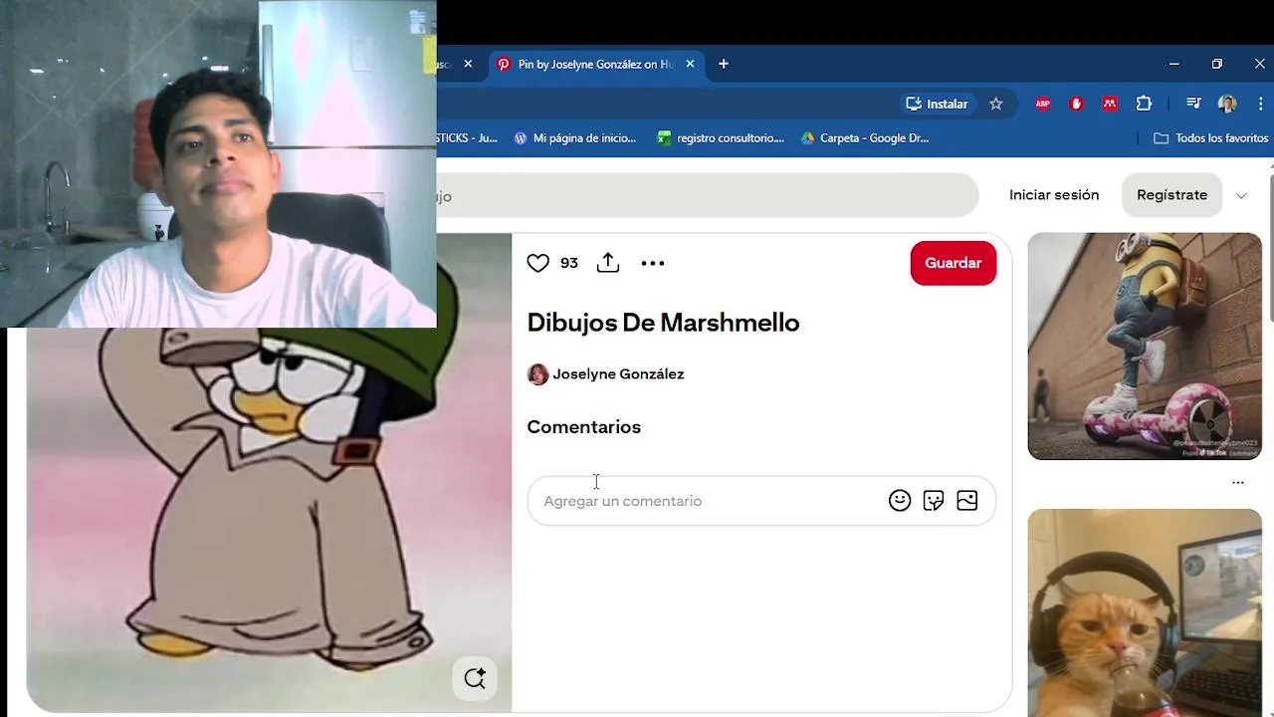Click the page vertical scrollbar
Viewport: 1274px width, 717px height.
pos(1270,249)
